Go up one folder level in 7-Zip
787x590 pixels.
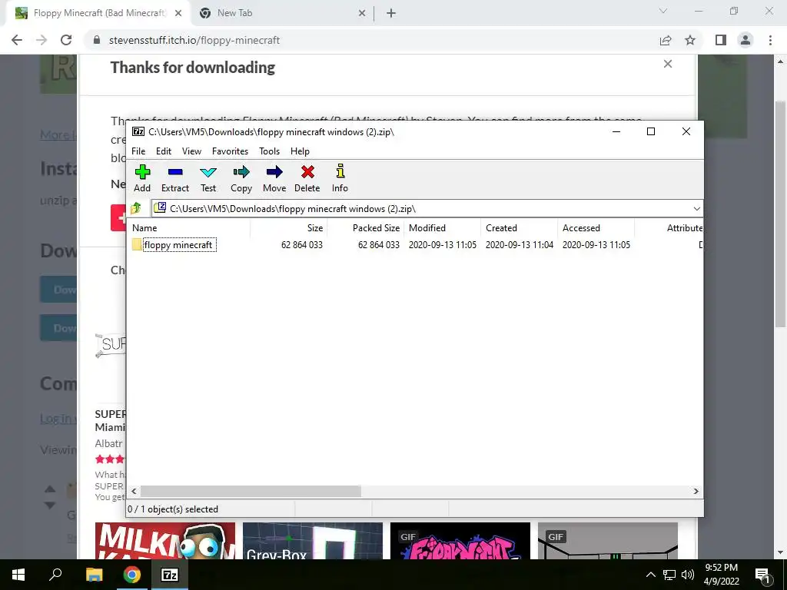coord(136,208)
